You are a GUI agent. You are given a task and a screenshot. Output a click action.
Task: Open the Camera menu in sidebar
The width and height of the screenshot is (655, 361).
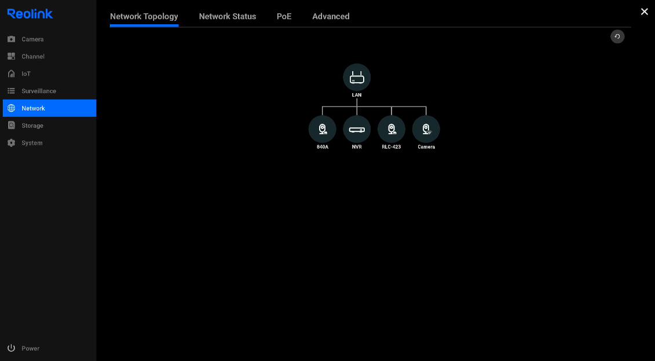coord(49,39)
